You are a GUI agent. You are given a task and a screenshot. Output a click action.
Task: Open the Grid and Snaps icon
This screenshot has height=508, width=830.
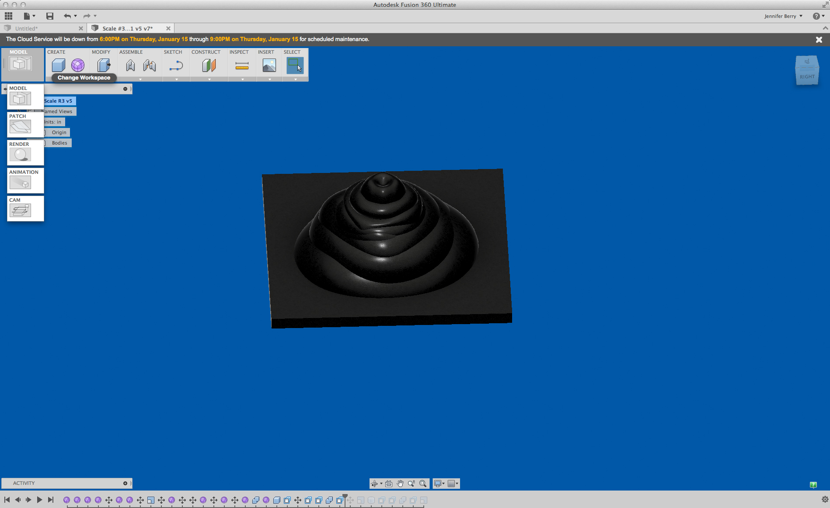pyautogui.click(x=452, y=484)
